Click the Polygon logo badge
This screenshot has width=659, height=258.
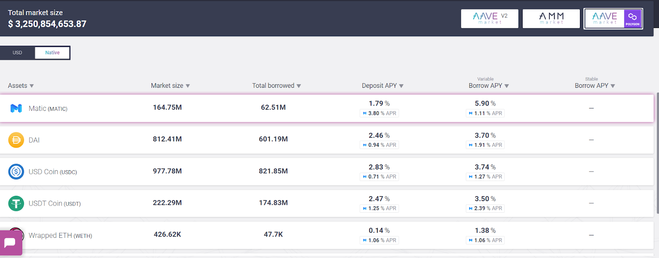click(633, 19)
